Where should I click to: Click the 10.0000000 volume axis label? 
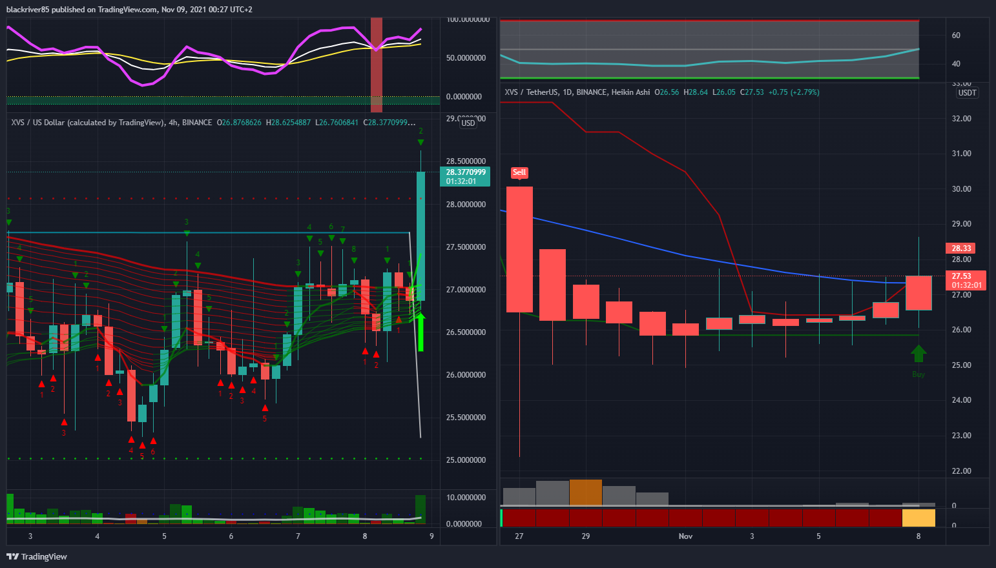(464, 498)
